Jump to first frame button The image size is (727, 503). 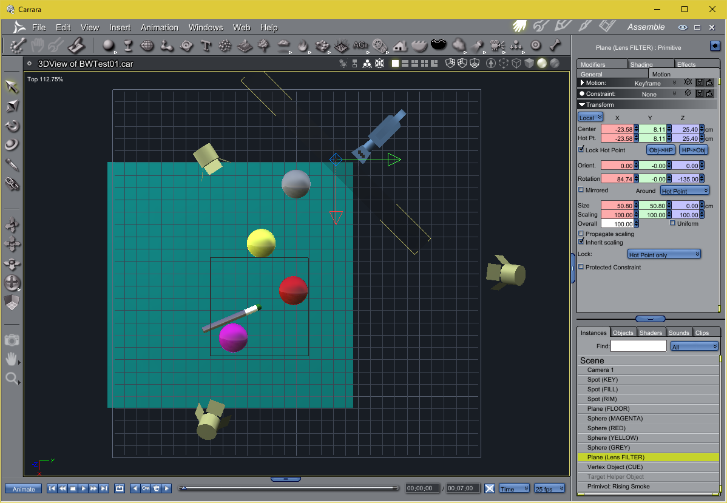tap(52, 488)
